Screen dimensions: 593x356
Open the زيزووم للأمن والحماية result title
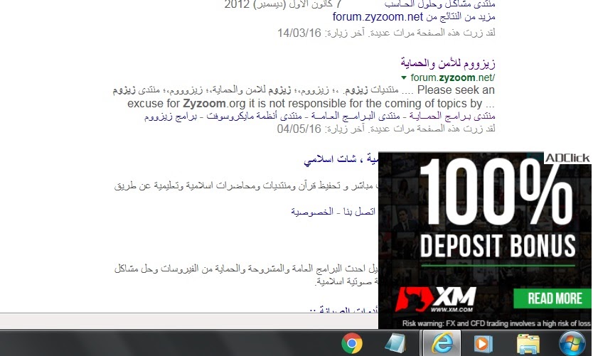click(448, 63)
